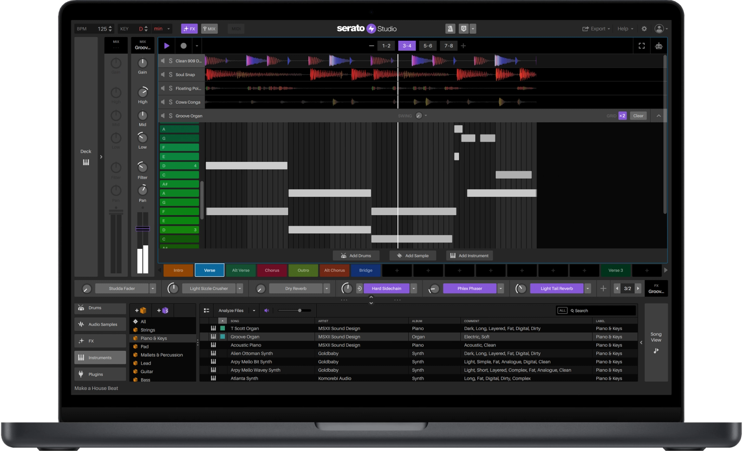Switch to the Chorus section tab
This screenshot has height=451, width=743.
point(272,270)
